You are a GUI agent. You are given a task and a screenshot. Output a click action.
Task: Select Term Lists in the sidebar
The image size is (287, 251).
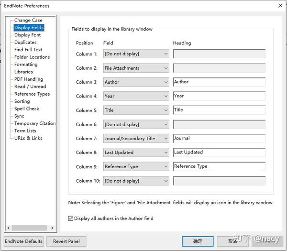coord(25,131)
